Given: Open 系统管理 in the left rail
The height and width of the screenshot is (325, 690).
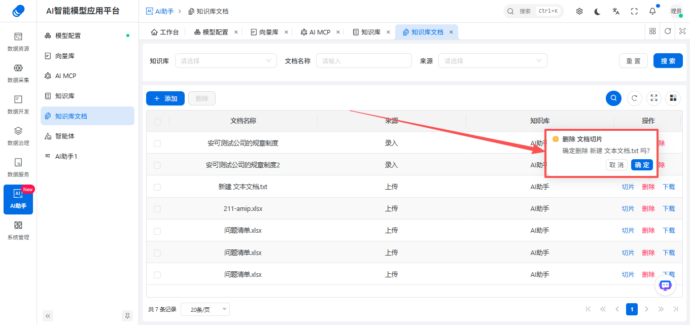Looking at the screenshot, I should [x=18, y=231].
